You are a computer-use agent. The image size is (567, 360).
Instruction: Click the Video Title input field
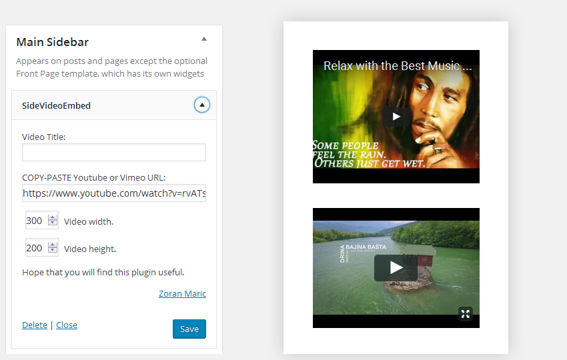114,152
